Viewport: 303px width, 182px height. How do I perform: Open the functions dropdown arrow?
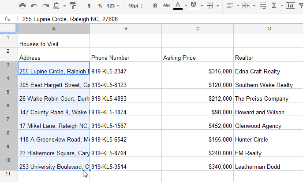tap(282, 6)
